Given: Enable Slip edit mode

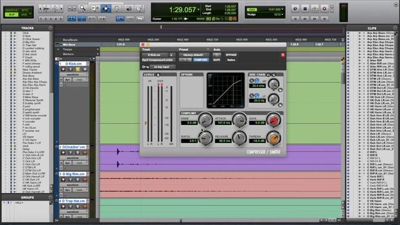Looking at the screenshot, I should pos(12,14).
